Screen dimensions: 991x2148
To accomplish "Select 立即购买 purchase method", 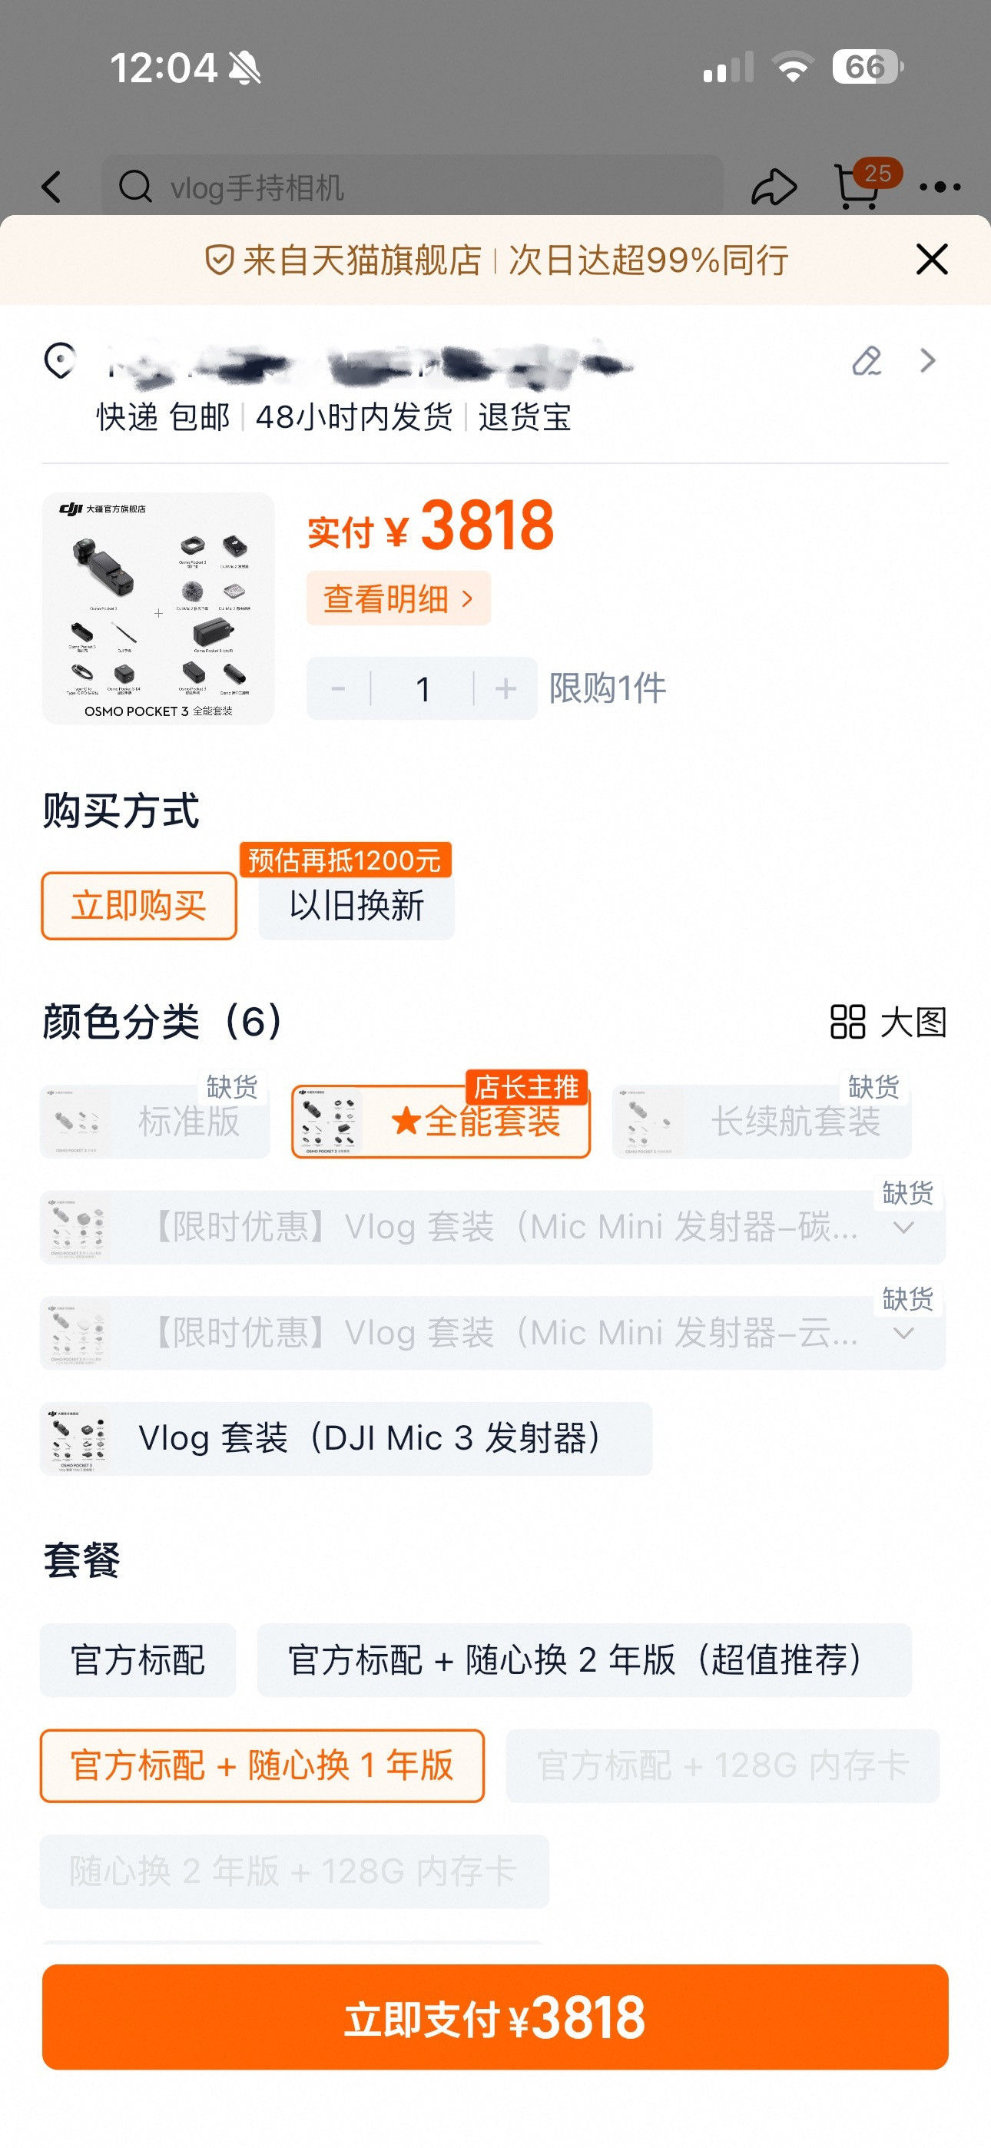I will [x=139, y=906].
